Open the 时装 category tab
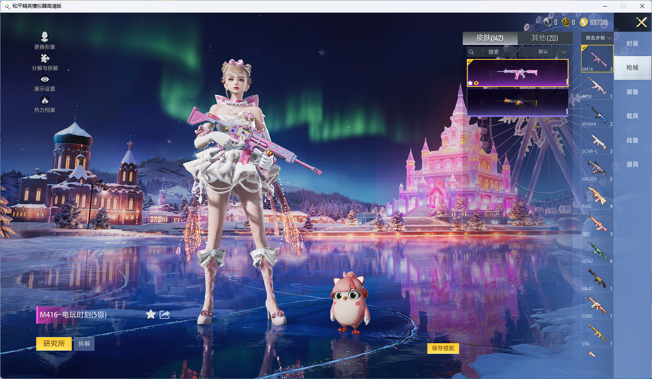This screenshot has height=379, width=652. click(x=632, y=44)
